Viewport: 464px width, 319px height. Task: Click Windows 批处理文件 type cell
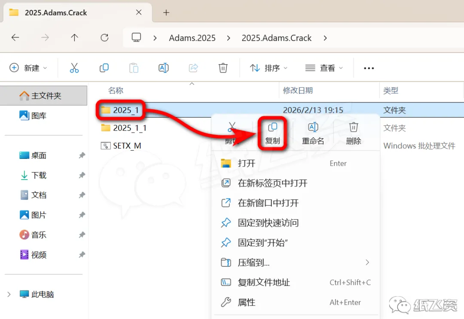point(419,146)
